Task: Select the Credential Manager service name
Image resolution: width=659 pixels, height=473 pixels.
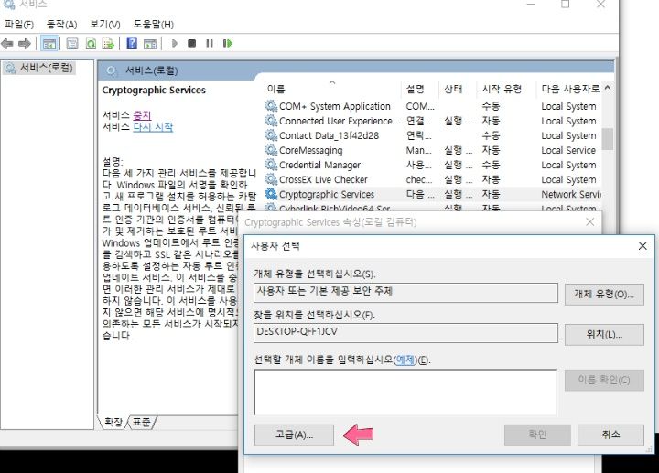Action: 319,165
